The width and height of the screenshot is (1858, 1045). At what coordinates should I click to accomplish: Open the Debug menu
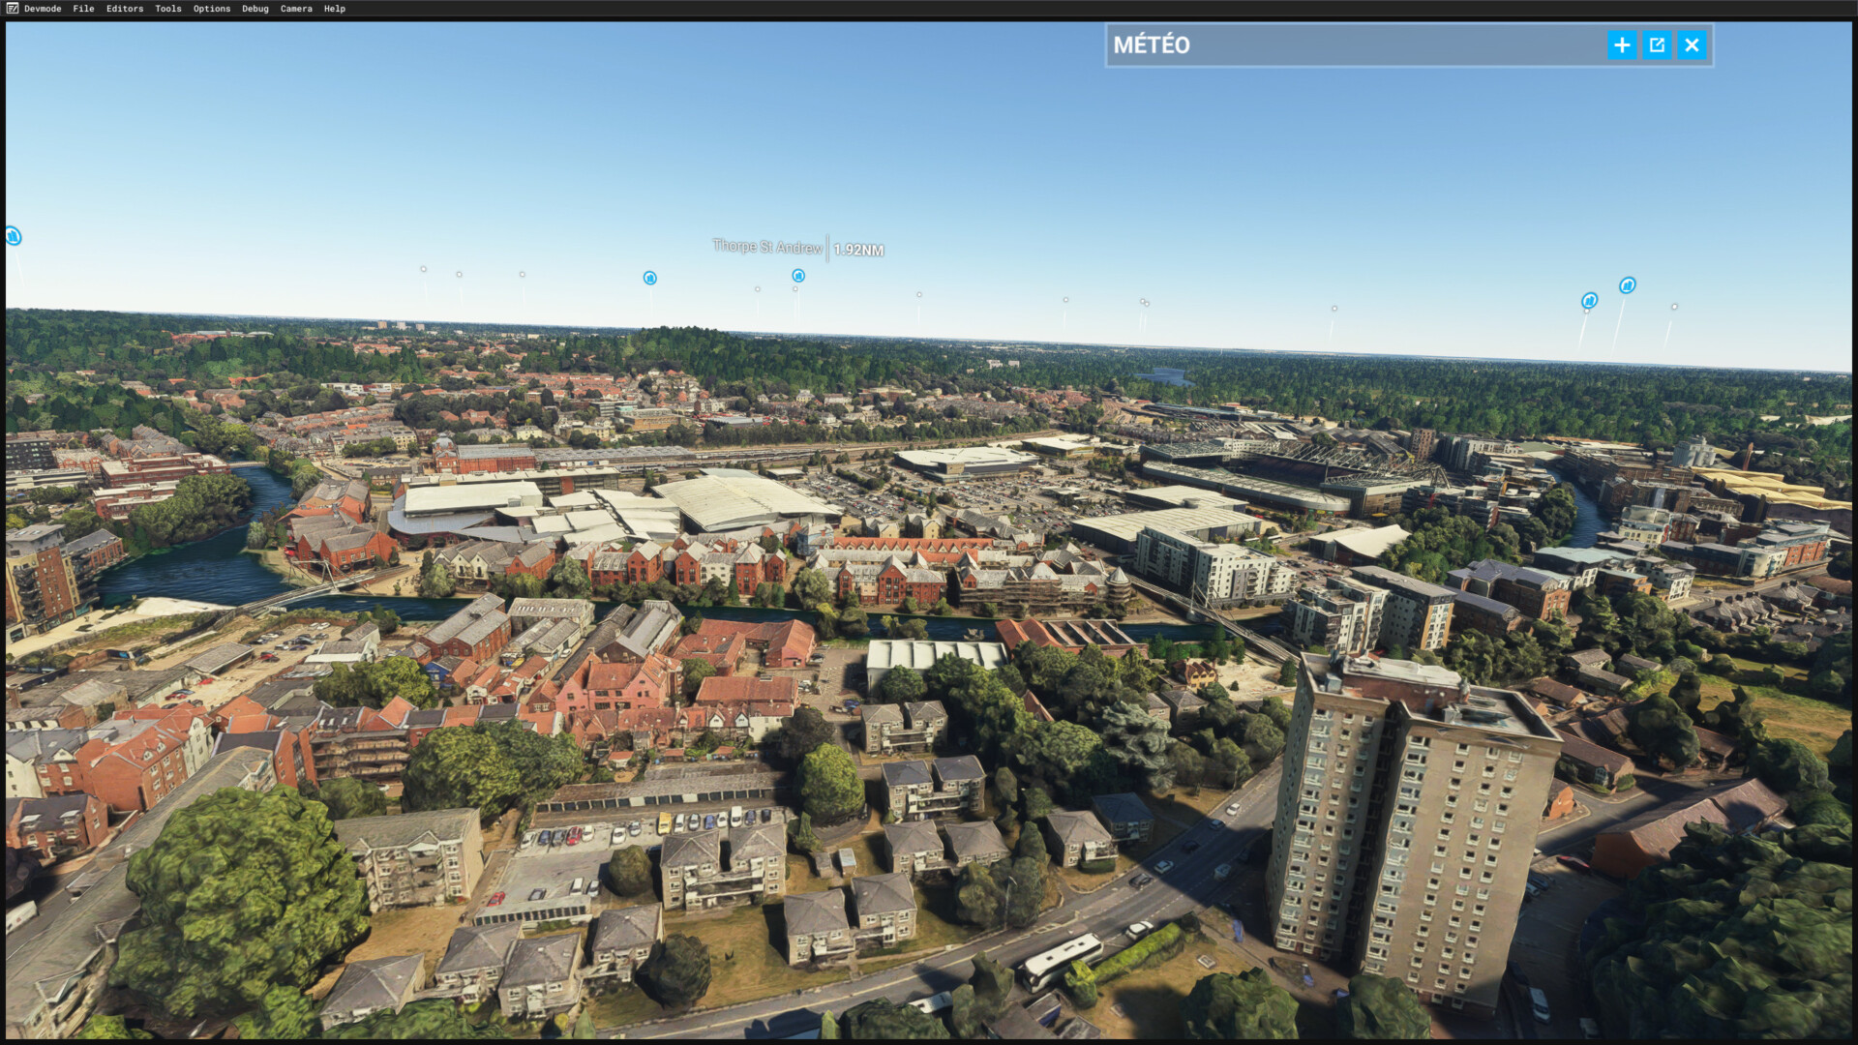tap(255, 9)
